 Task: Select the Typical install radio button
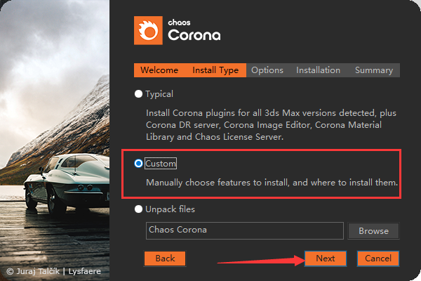tap(138, 93)
